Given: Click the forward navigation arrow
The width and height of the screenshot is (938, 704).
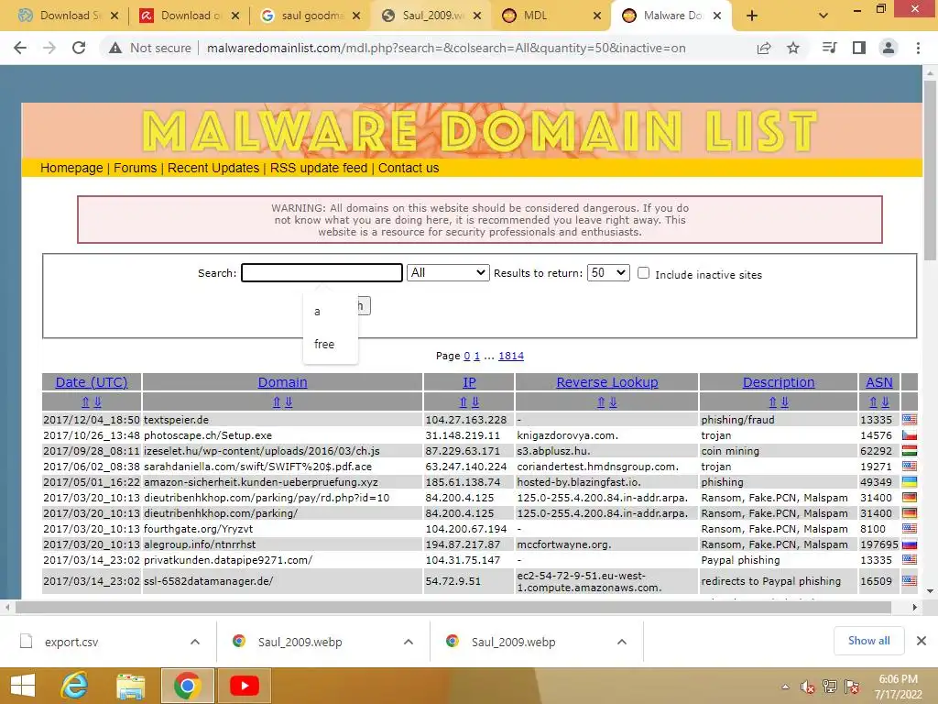Looking at the screenshot, I should [49, 48].
